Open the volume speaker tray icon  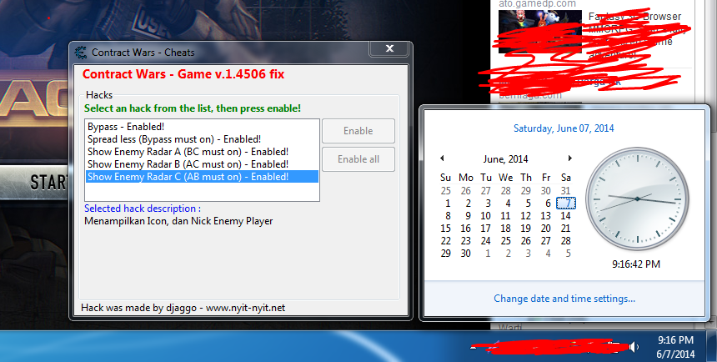(634, 347)
